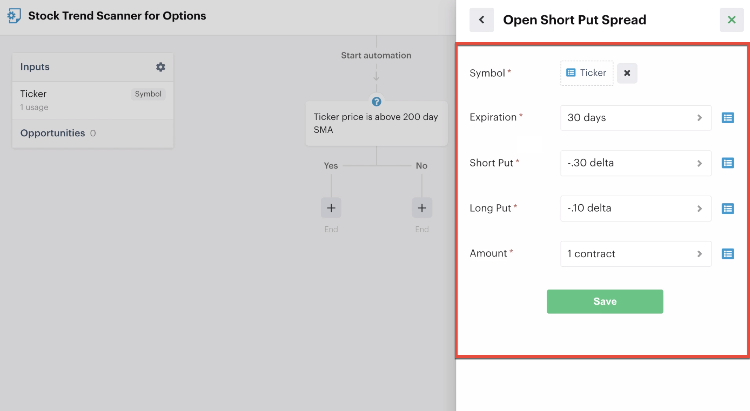Open the Short Put -.30 delta dropdown
The height and width of the screenshot is (411, 750).
(636, 163)
